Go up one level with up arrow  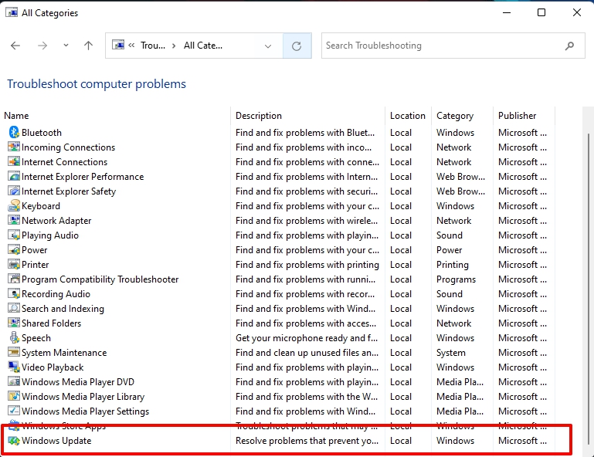88,46
